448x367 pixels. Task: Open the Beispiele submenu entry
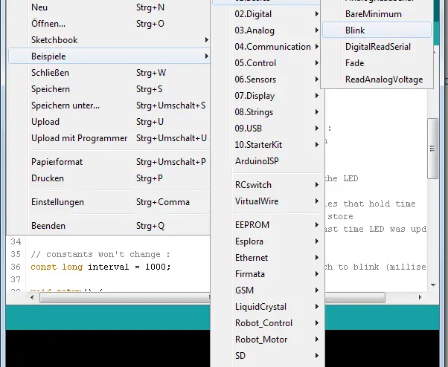[109, 56]
